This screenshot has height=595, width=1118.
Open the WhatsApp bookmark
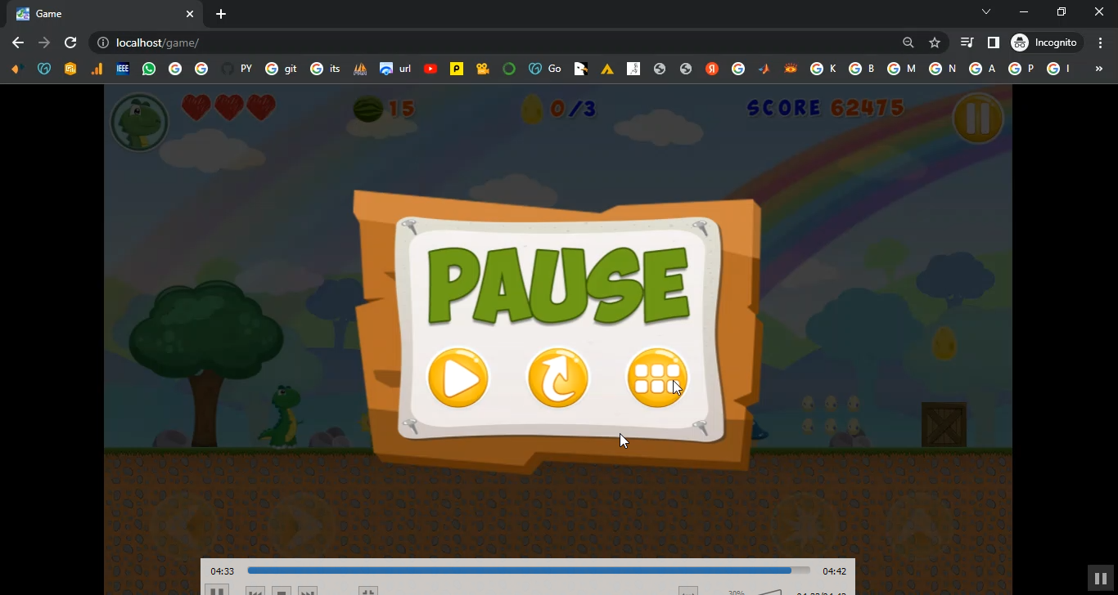149,69
